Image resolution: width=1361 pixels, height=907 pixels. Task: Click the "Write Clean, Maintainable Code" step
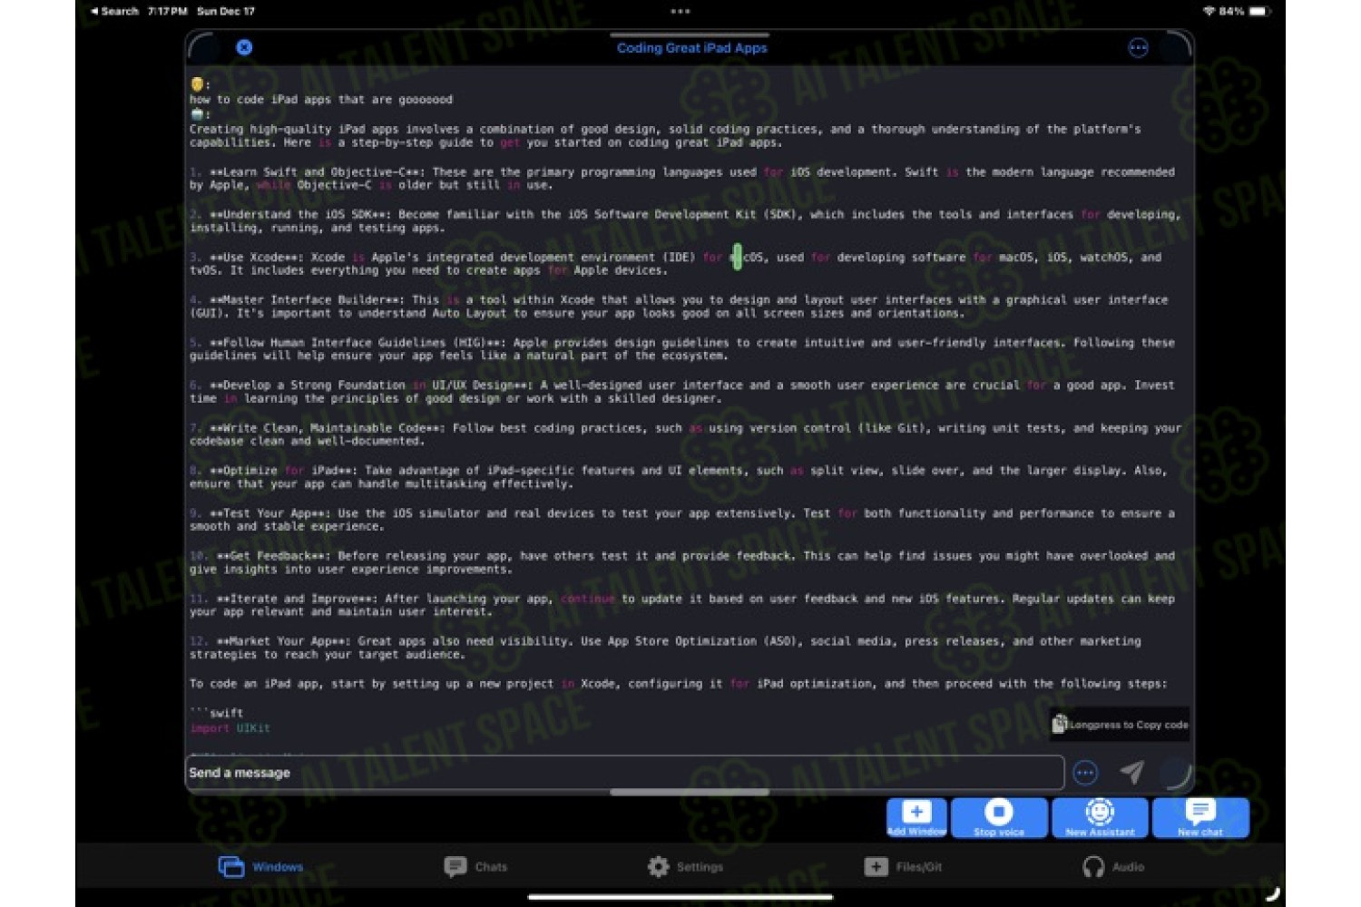click(x=685, y=434)
